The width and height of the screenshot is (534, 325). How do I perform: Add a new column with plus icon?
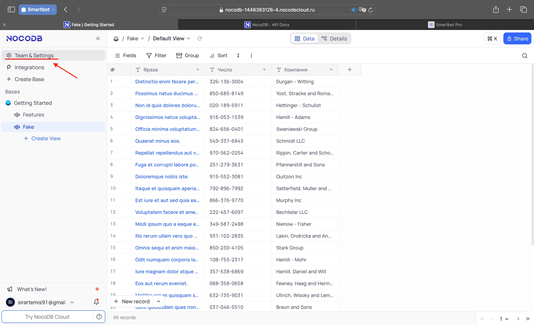[x=350, y=70]
